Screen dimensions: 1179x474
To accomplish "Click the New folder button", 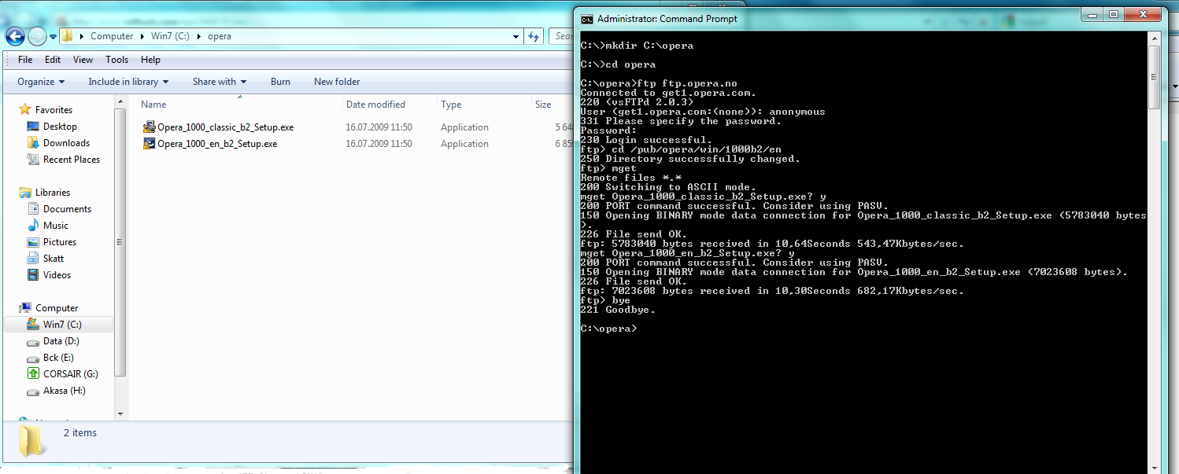I will click(x=337, y=82).
